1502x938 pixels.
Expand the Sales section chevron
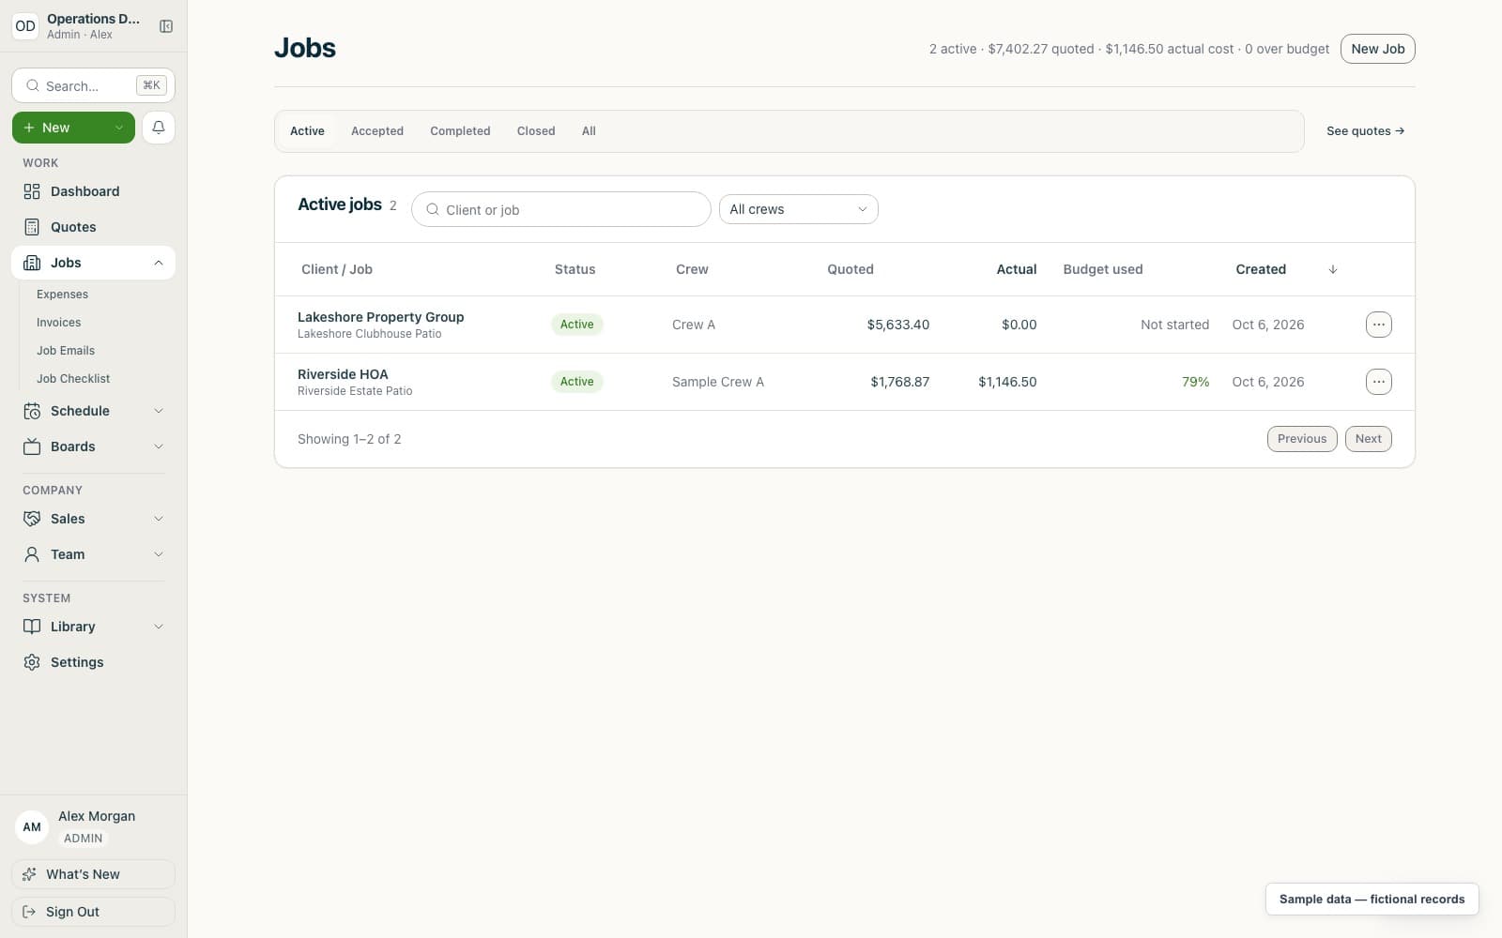coord(159,519)
